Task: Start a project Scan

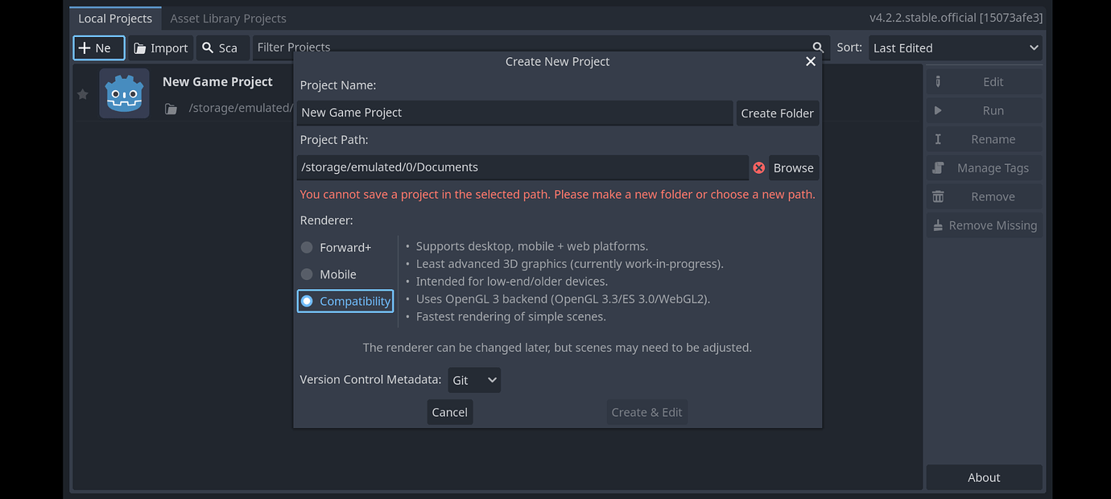Action: click(x=221, y=48)
